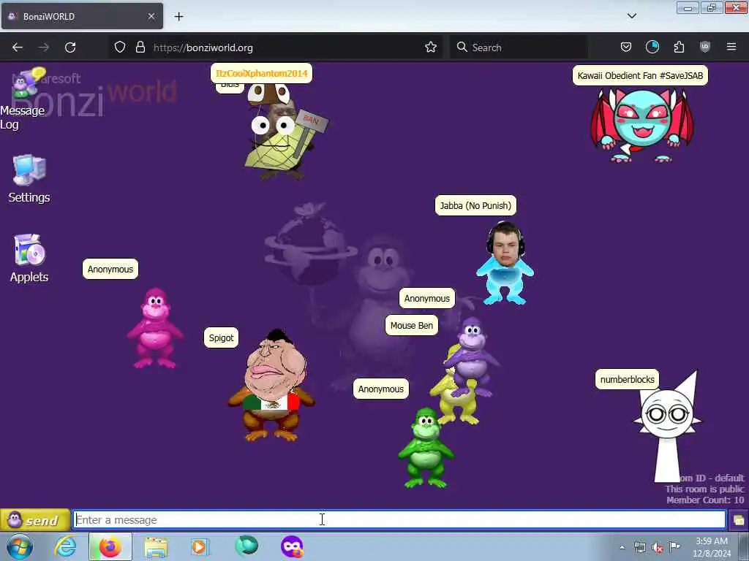Click the Mouse Ben name tag

pos(412,325)
